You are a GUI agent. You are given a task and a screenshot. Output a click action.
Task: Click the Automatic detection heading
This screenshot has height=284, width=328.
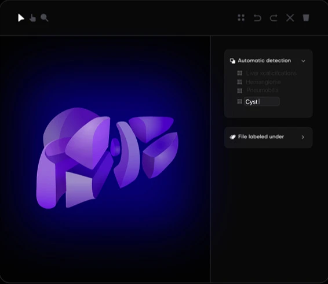click(264, 61)
